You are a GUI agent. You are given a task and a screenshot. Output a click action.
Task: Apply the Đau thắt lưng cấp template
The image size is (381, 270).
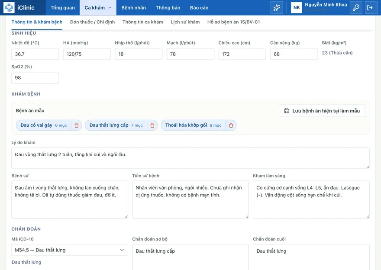click(116, 125)
